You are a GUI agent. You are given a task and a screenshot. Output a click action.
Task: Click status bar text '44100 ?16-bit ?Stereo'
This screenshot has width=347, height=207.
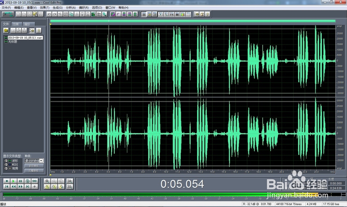click(289, 204)
